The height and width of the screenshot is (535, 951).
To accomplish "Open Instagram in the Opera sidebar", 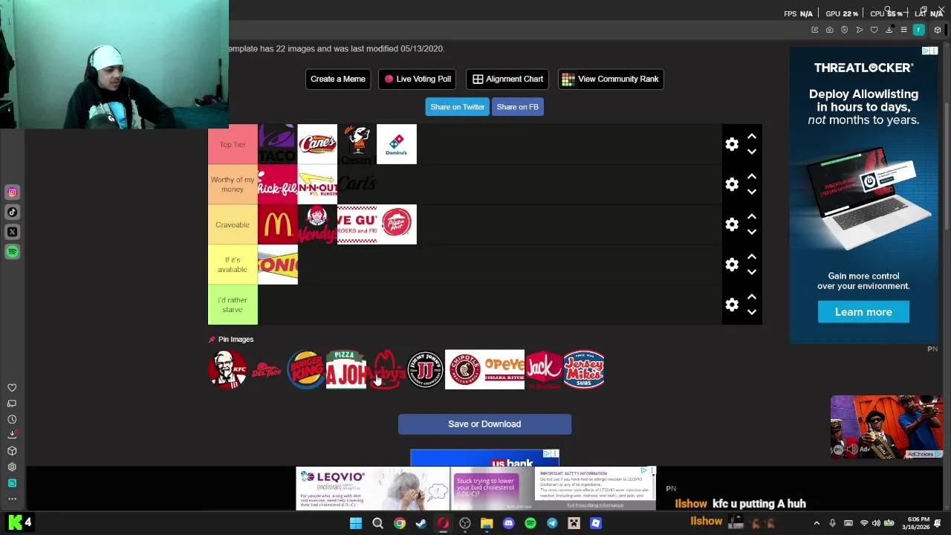I will point(12,192).
